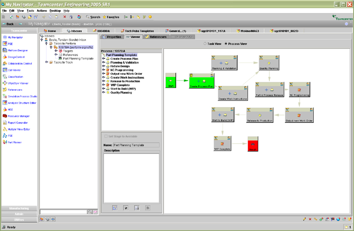Open Collaboration Context application
Screen dimensions: 354x231
pyautogui.click(x=17, y=63)
